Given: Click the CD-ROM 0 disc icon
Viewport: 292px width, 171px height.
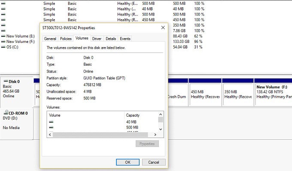Looking at the screenshot, I should coord(6,112).
